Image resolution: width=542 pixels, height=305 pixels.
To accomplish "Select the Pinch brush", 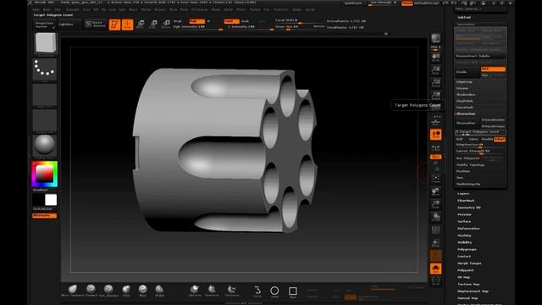I will (143, 291).
